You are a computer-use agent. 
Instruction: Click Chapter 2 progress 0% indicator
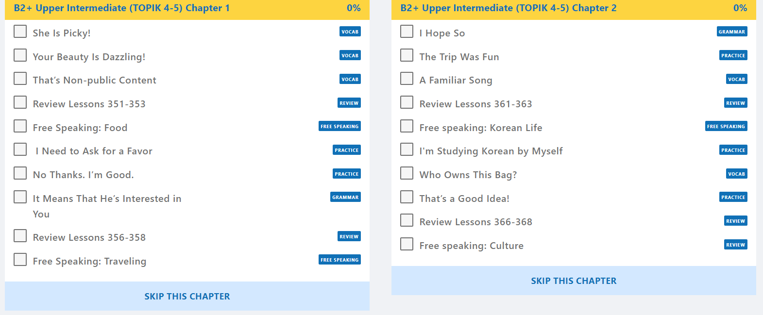point(740,8)
